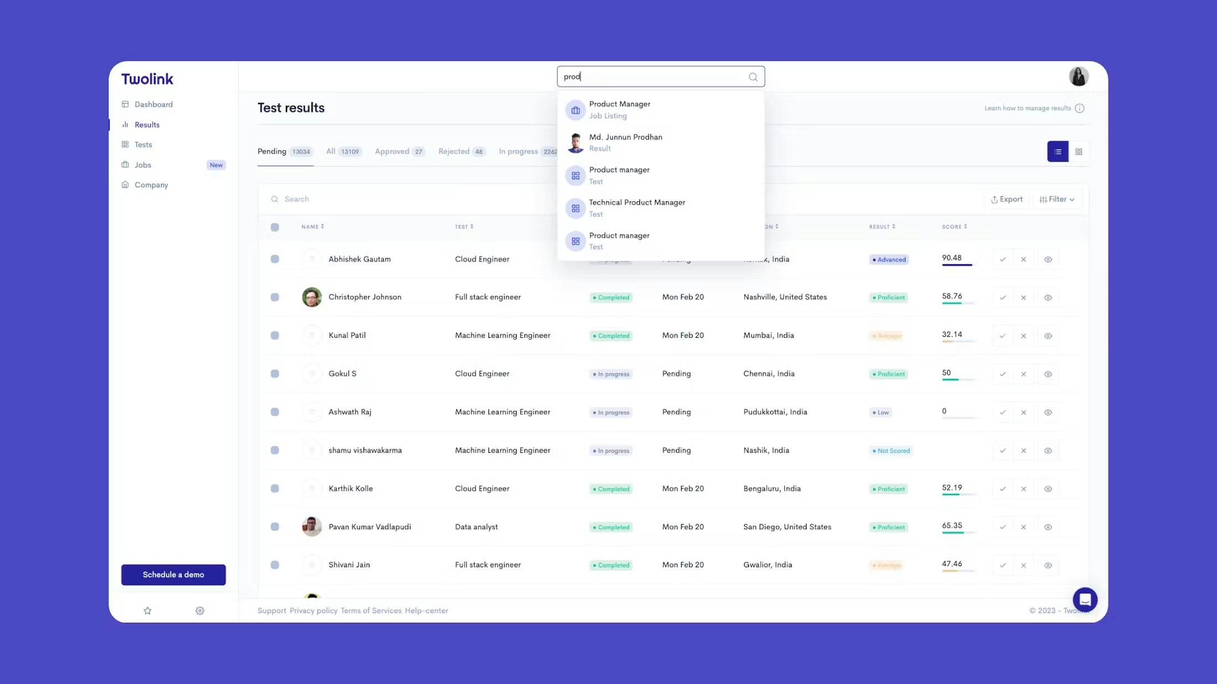This screenshot has height=684, width=1217.
Task: Click the table Search field
Action: coord(387,199)
